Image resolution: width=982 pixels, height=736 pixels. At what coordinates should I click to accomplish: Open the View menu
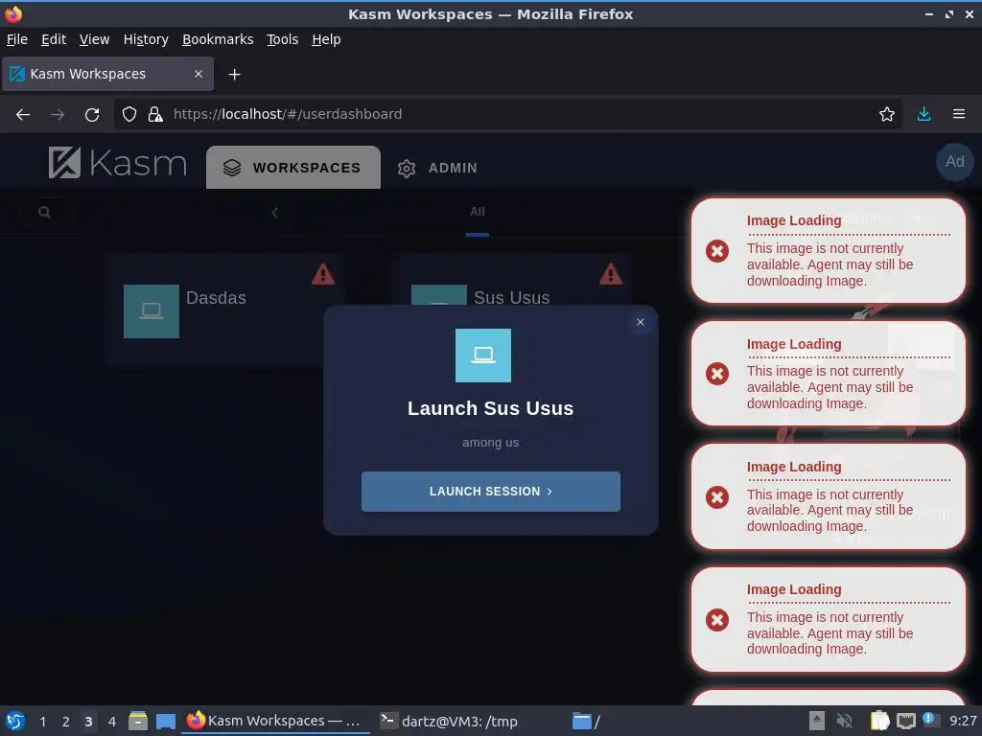click(94, 39)
